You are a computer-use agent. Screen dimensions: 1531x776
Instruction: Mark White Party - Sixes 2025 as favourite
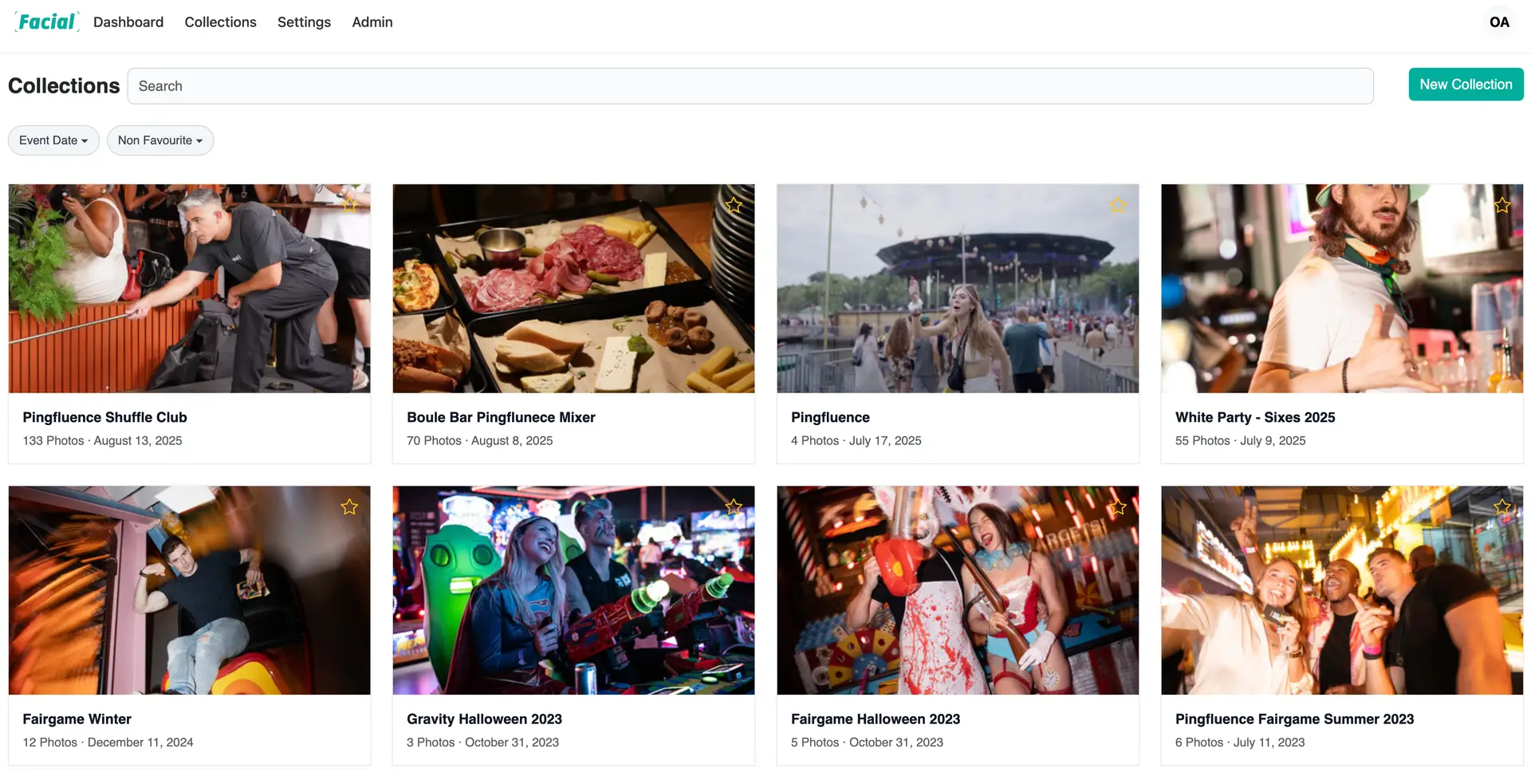(1502, 205)
